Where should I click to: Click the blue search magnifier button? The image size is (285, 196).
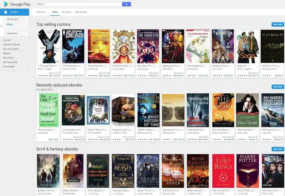[126, 4]
